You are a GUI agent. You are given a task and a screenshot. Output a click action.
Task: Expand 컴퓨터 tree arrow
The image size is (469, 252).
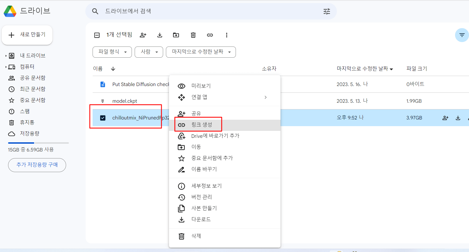tap(6, 67)
